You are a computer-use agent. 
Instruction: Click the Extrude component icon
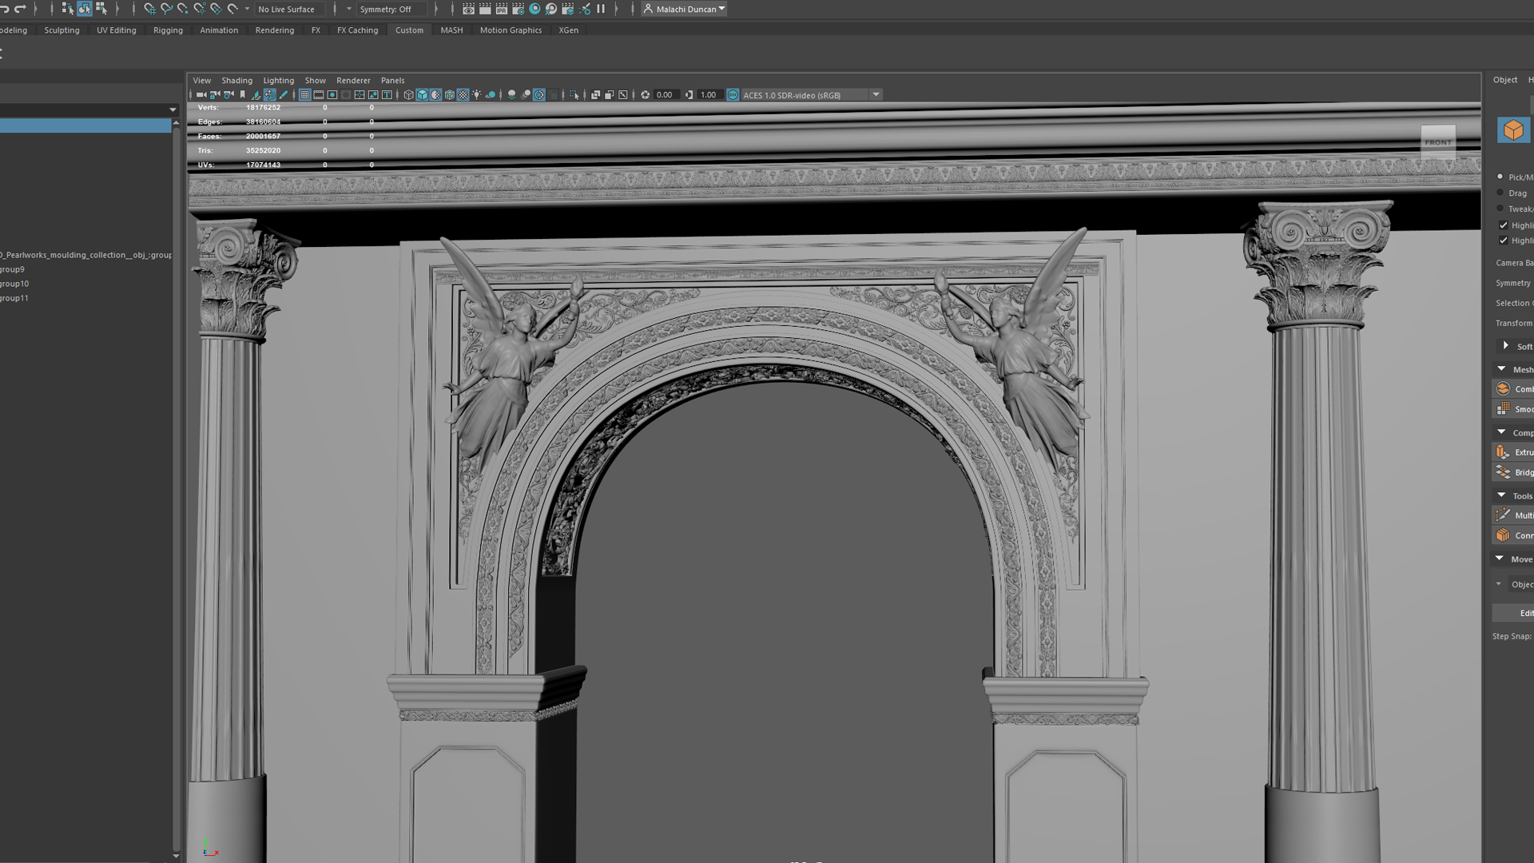[1504, 452]
